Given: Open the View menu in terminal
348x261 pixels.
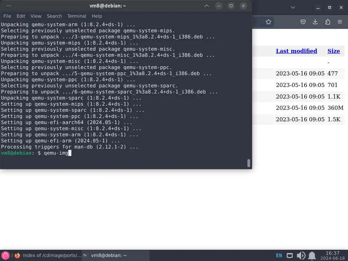Looking at the screenshot, I should [x=36, y=16].
